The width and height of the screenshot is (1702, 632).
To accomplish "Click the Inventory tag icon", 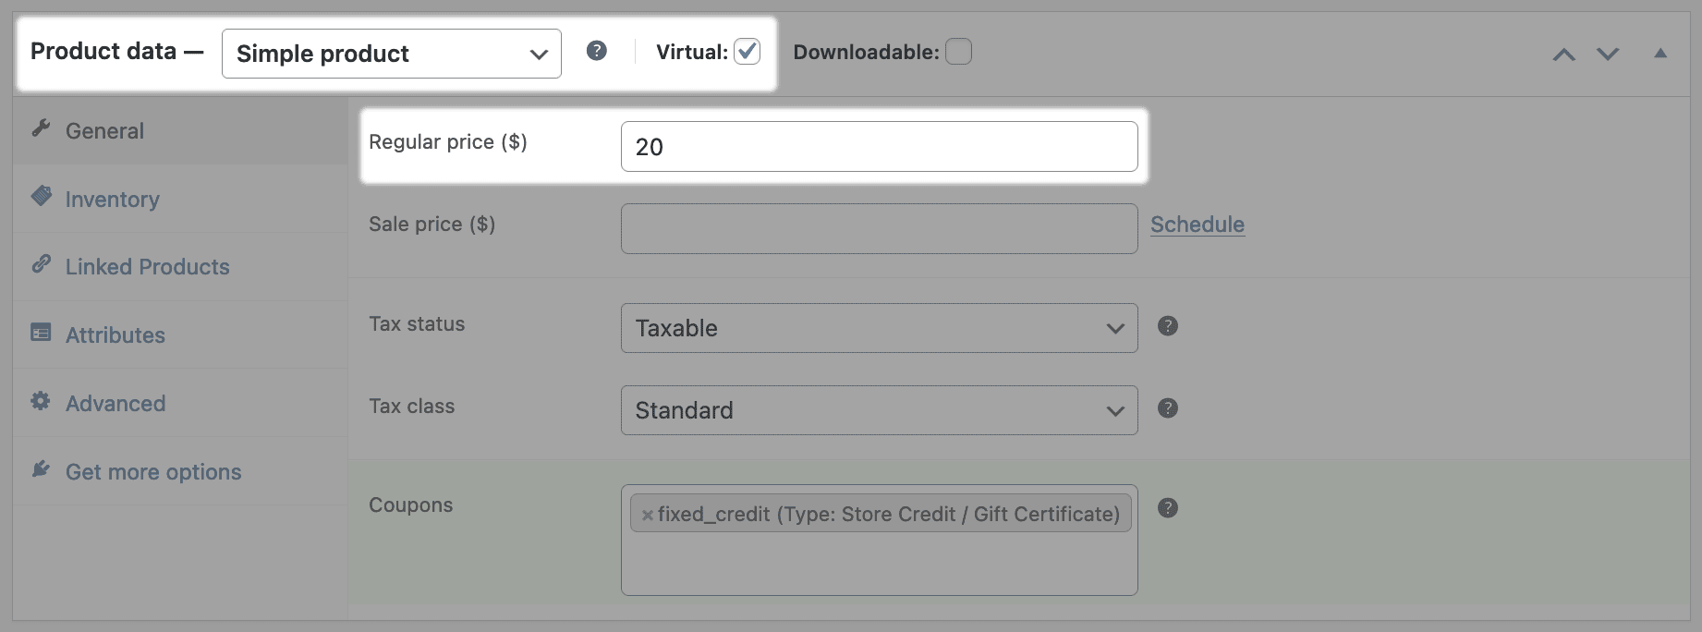I will 42,196.
